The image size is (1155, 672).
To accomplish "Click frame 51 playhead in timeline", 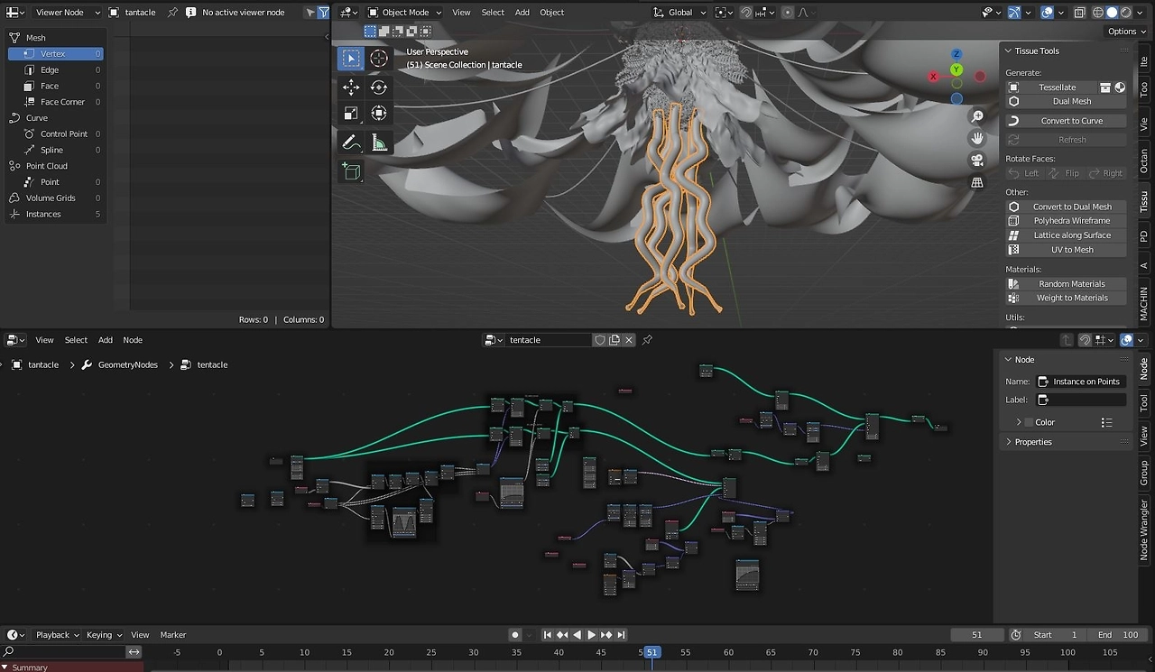I will 651,652.
